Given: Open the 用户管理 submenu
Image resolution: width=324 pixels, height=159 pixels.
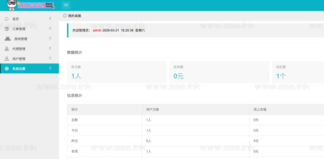Looking at the screenshot, I should pyautogui.click(x=50, y=58).
